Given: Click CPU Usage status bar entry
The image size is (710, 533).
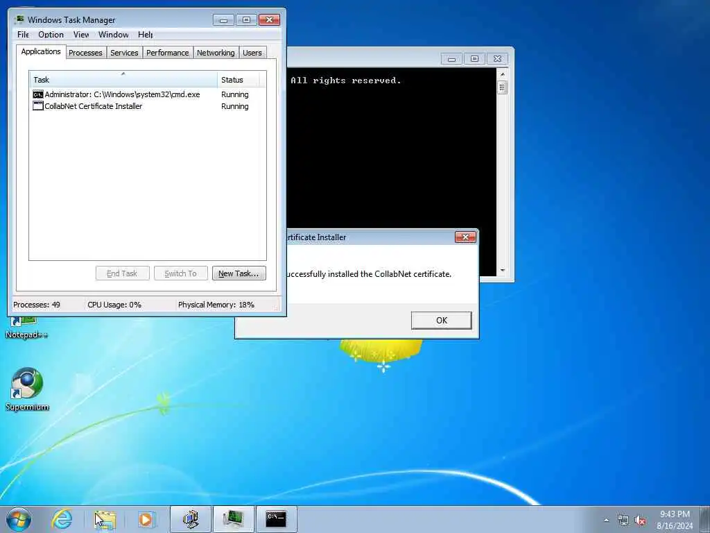Looking at the screenshot, I should click(x=114, y=305).
